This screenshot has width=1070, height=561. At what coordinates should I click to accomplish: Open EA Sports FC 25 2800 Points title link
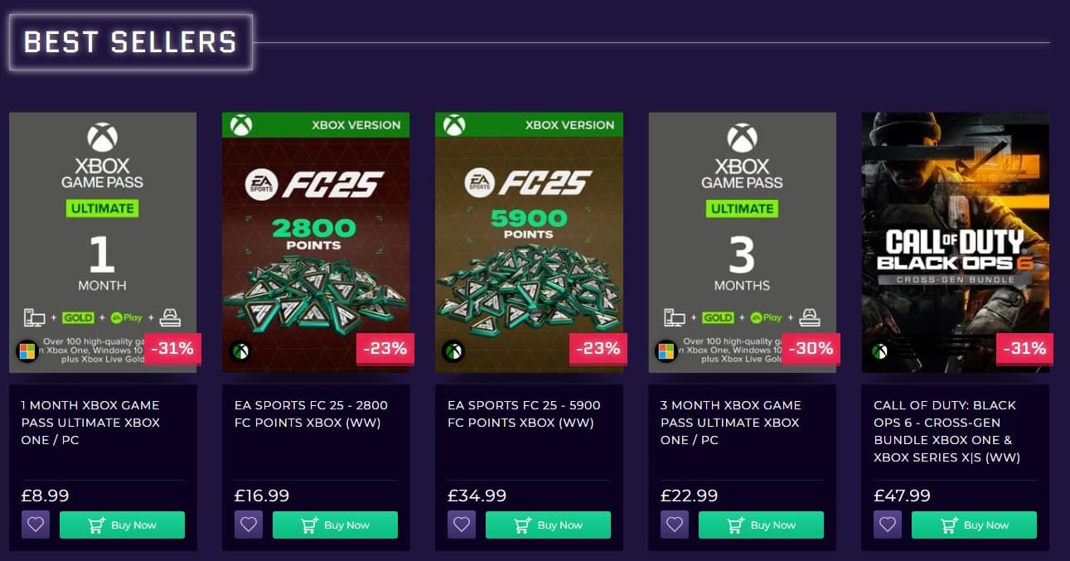click(x=311, y=413)
